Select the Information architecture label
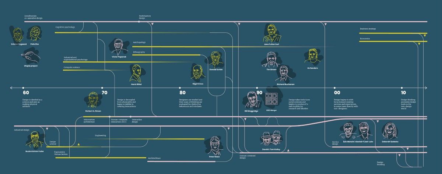The height and width of the screenshot is (174, 442). click(89, 121)
